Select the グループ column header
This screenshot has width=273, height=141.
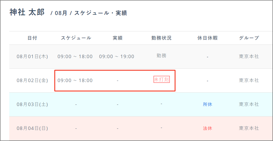click(249, 38)
